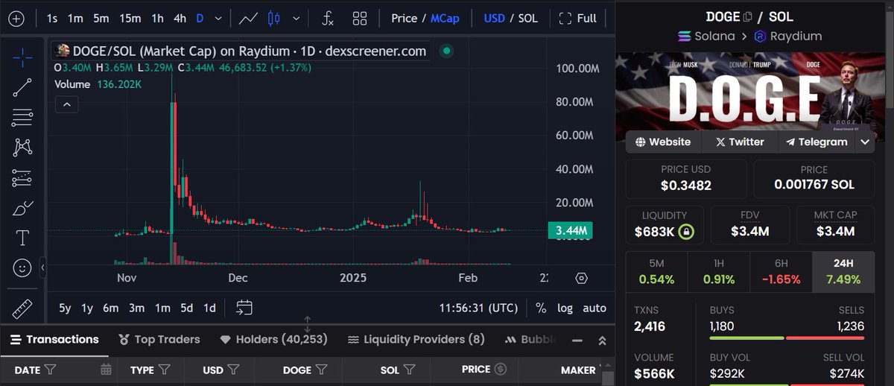Select the pattern drawing tool
894x386 pixels.
click(x=22, y=148)
